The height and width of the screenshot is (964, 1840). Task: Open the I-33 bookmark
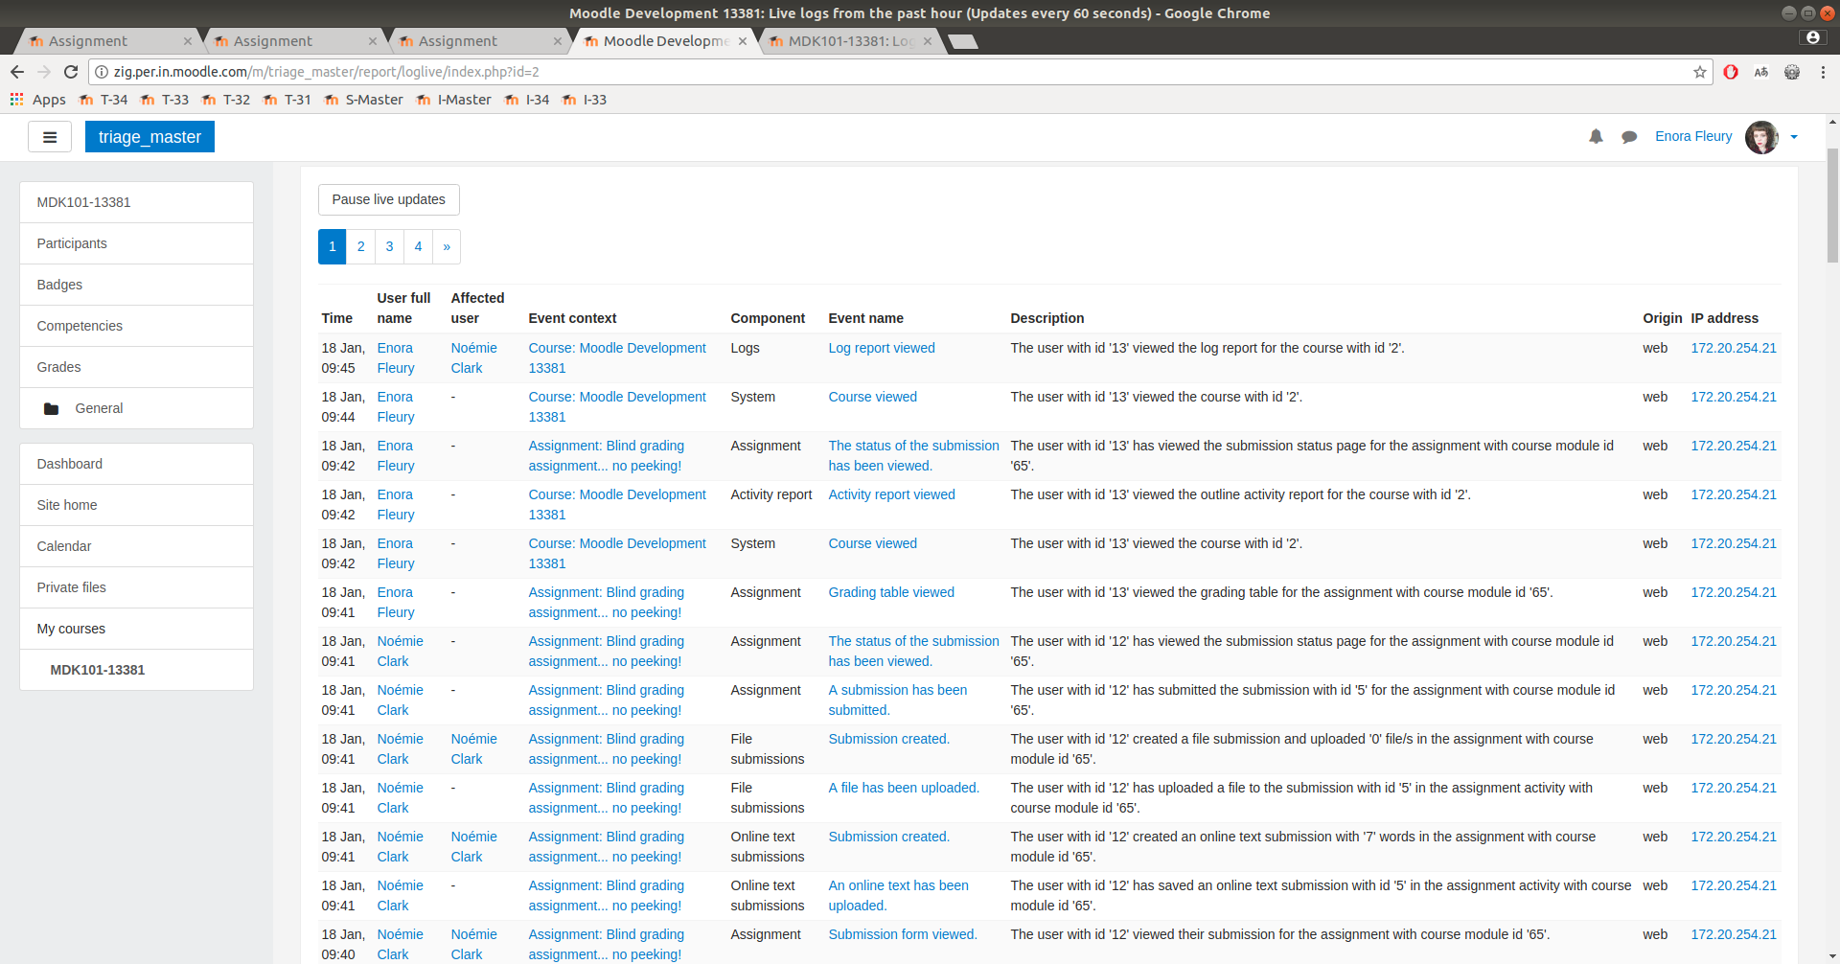click(x=585, y=100)
